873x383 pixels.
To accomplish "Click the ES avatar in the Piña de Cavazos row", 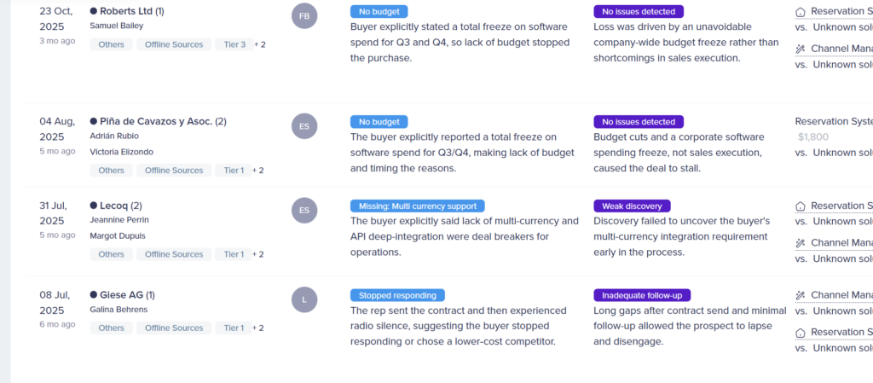I will point(304,126).
